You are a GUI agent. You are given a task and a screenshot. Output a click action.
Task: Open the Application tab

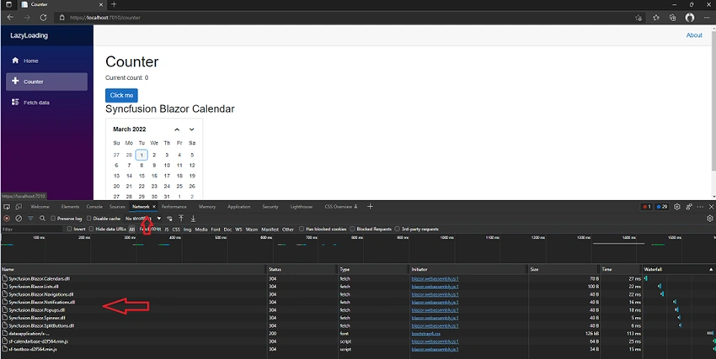click(x=239, y=207)
